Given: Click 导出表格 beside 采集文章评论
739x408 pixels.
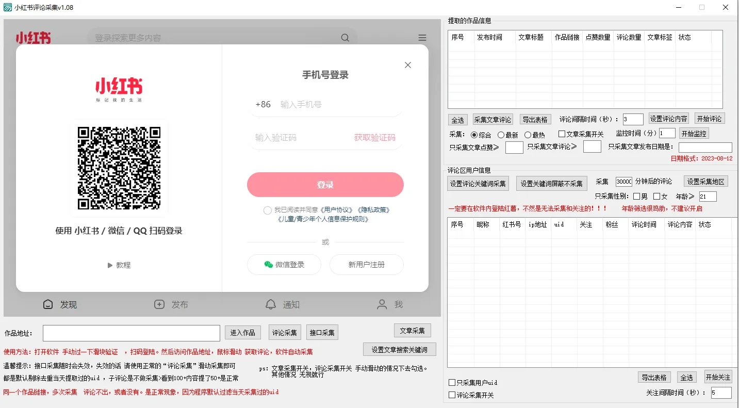Looking at the screenshot, I should pyautogui.click(x=535, y=119).
